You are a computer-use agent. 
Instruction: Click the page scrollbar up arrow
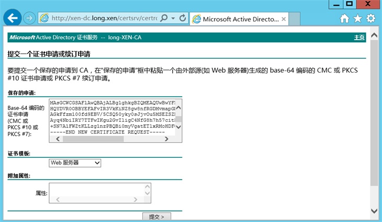pos(374,35)
